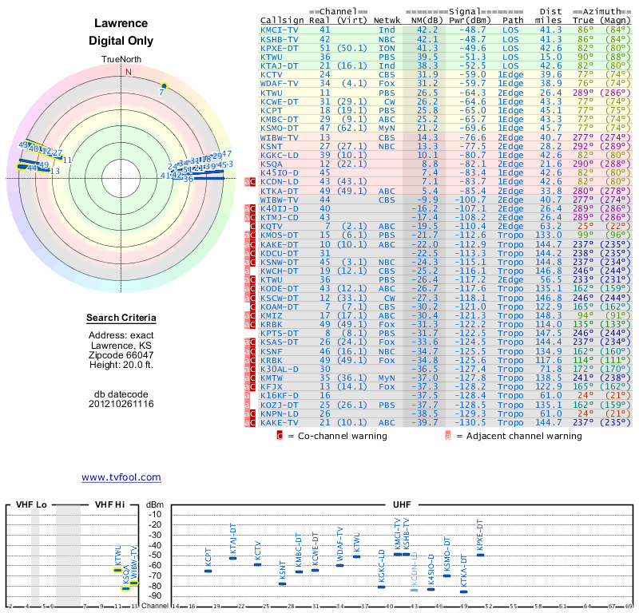The height and width of the screenshot is (613, 639).
Task: Click the KQTV callsign
Action: click(272, 226)
